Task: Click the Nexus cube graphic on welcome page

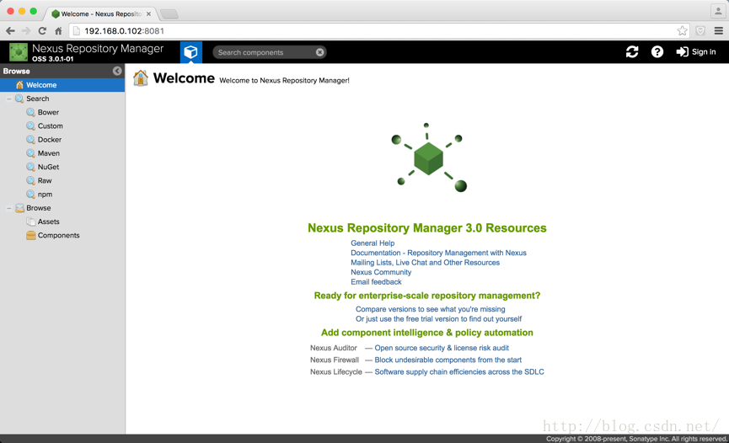Action: click(x=428, y=157)
